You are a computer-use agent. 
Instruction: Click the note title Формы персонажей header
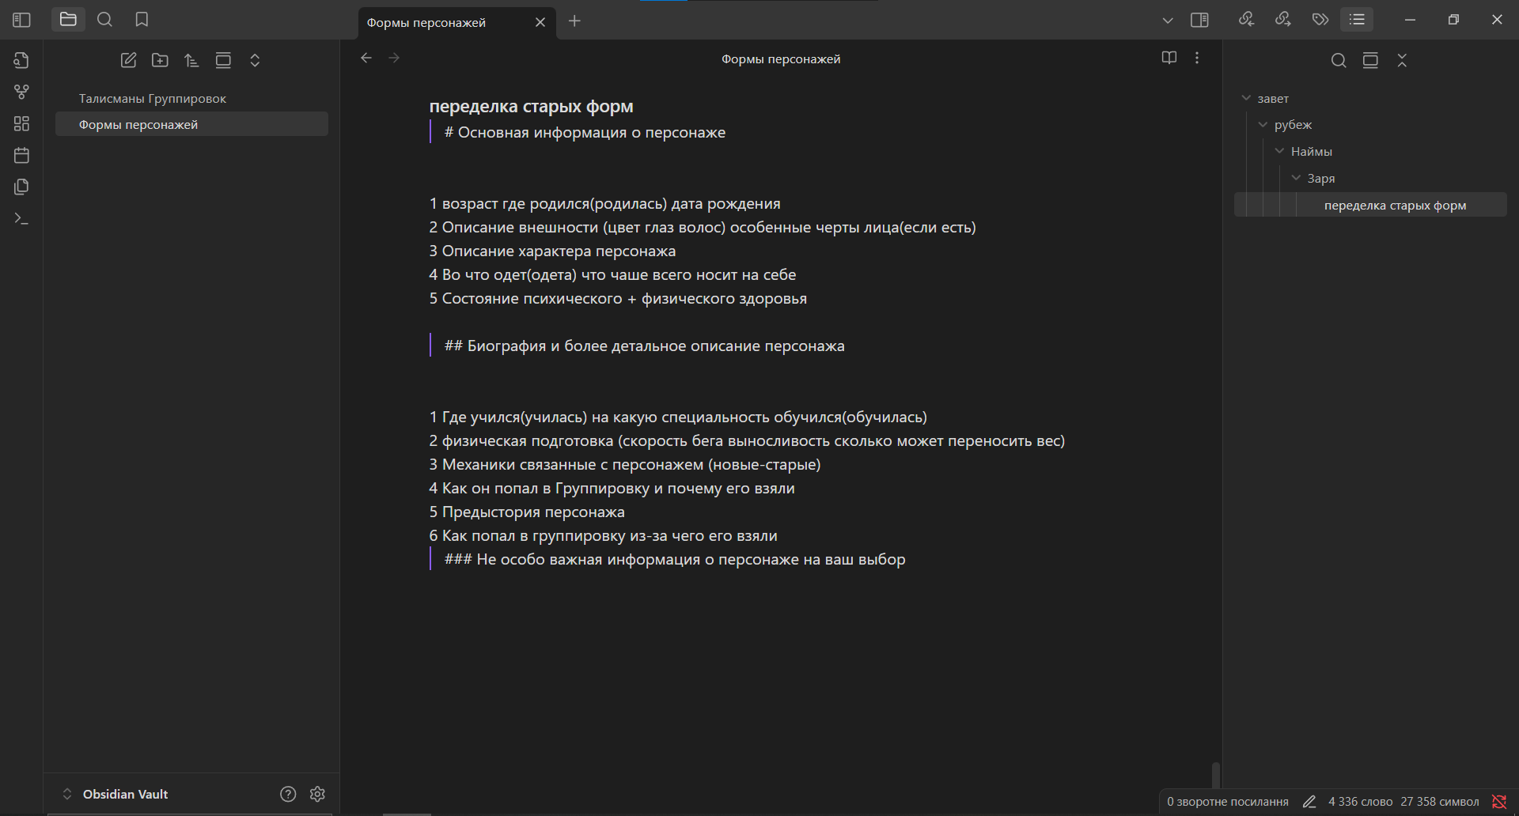pyautogui.click(x=781, y=59)
